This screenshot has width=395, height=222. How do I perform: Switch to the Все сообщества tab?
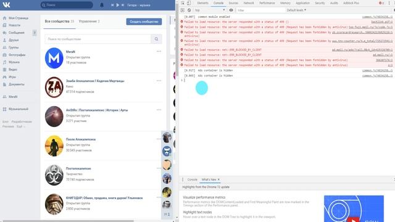point(59,22)
